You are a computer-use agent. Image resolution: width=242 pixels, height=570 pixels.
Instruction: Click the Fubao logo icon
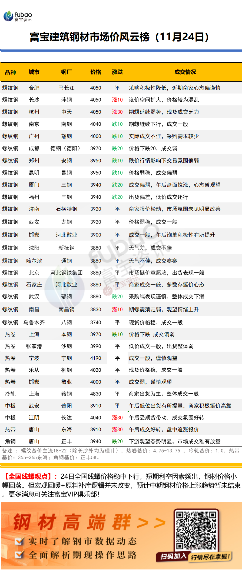coord(8,16)
